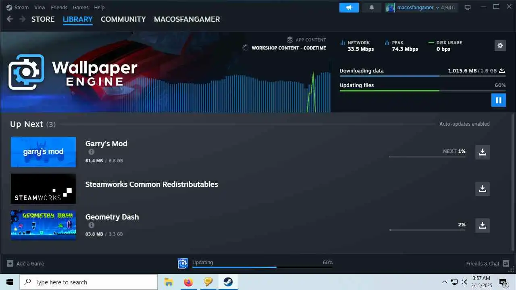Click the PEAK 74.3 Mbps stat
This screenshot has width=516, height=290.
coord(402,46)
